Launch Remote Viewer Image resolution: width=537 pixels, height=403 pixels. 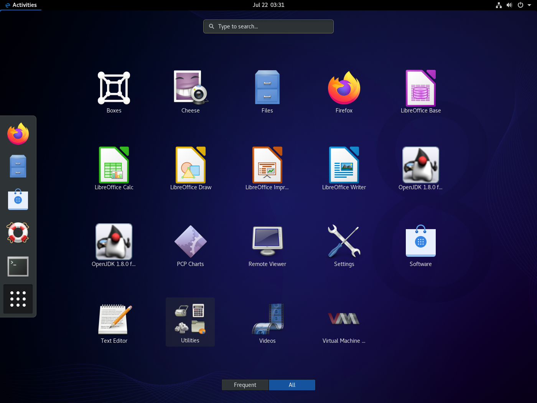coord(267,241)
